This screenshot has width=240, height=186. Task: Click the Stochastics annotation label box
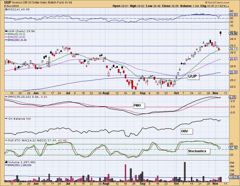(198, 151)
